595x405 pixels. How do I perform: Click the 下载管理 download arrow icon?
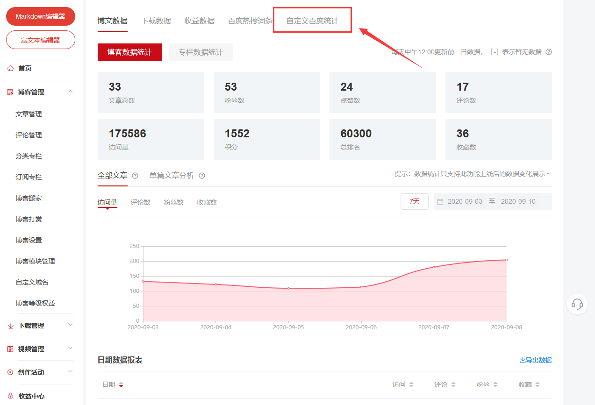coord(10,326)
